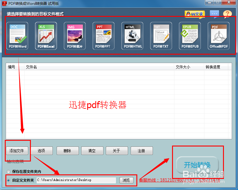
Task: Pick the PDF转图片 image conversion icon
Action: (75, 36)
